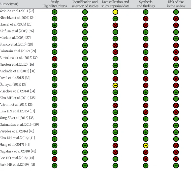Click green Identification icon for Guimarães
The width and height of the screenshot is (193, 171).
point(85,125)
